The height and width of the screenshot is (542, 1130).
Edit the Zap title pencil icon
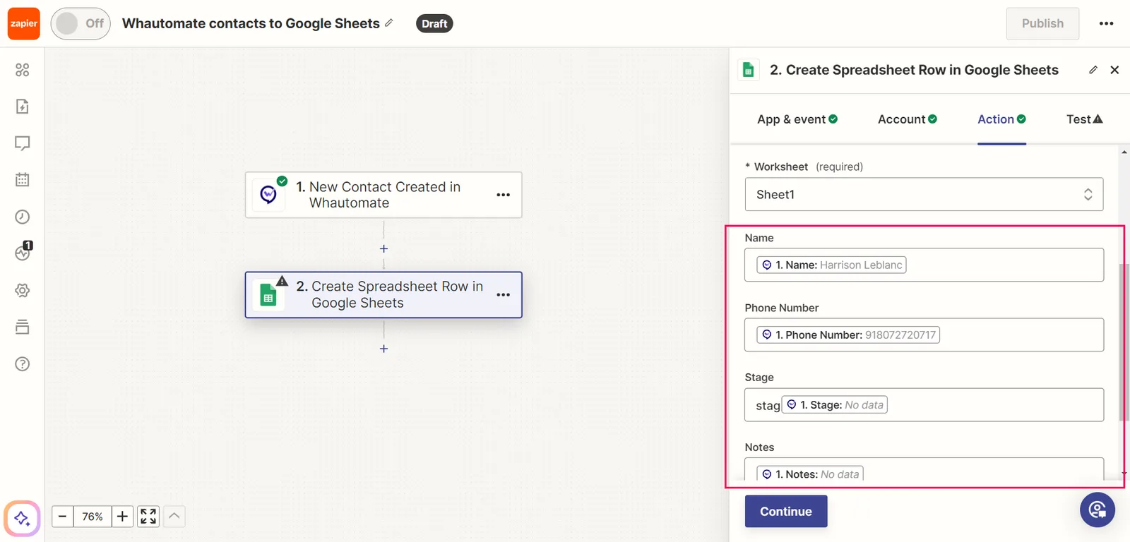point(389,23)
